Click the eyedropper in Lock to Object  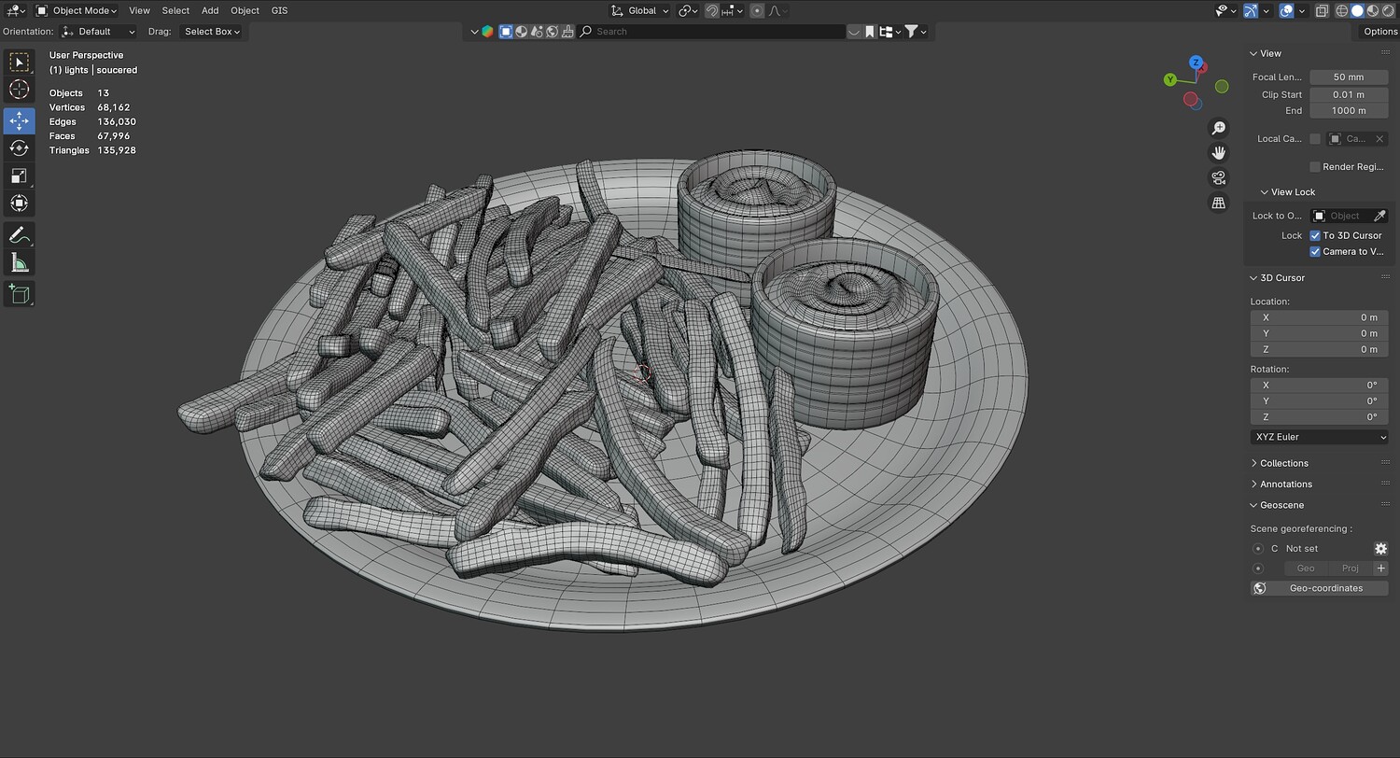[1379, 216]
